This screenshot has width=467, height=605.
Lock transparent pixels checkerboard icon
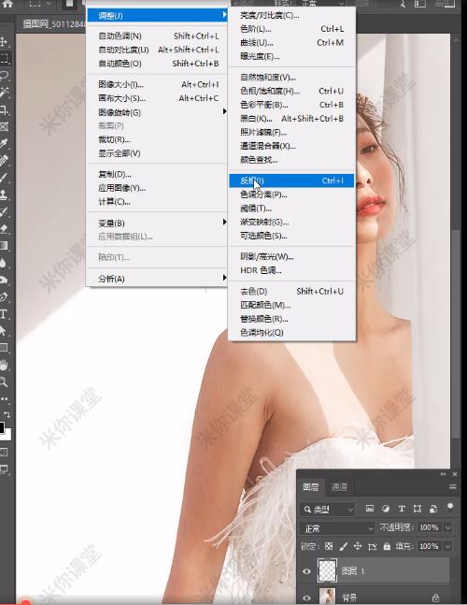pos(328,546)
